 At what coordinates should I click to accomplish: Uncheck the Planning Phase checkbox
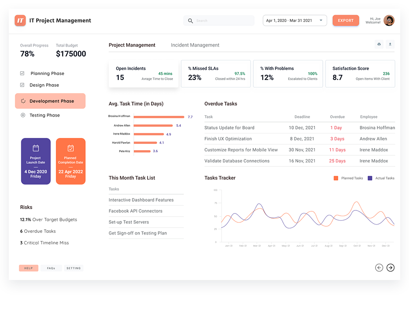click(x=22, y=73)
